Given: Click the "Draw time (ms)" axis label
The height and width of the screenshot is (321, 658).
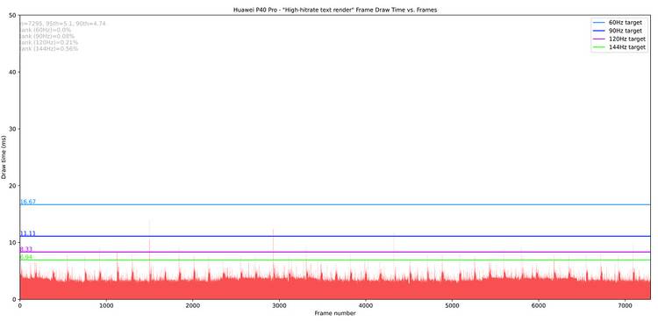Looking at the screenshot, I should pyautogui.click(x=4, y=157).
